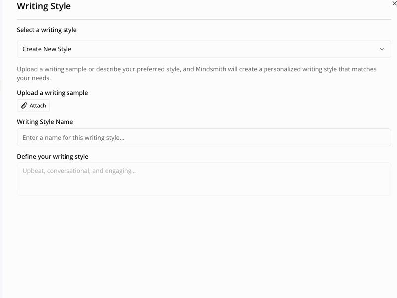Click the "Select a writing style" label
The image size is (397, 298).
click(x=47, y=30)
